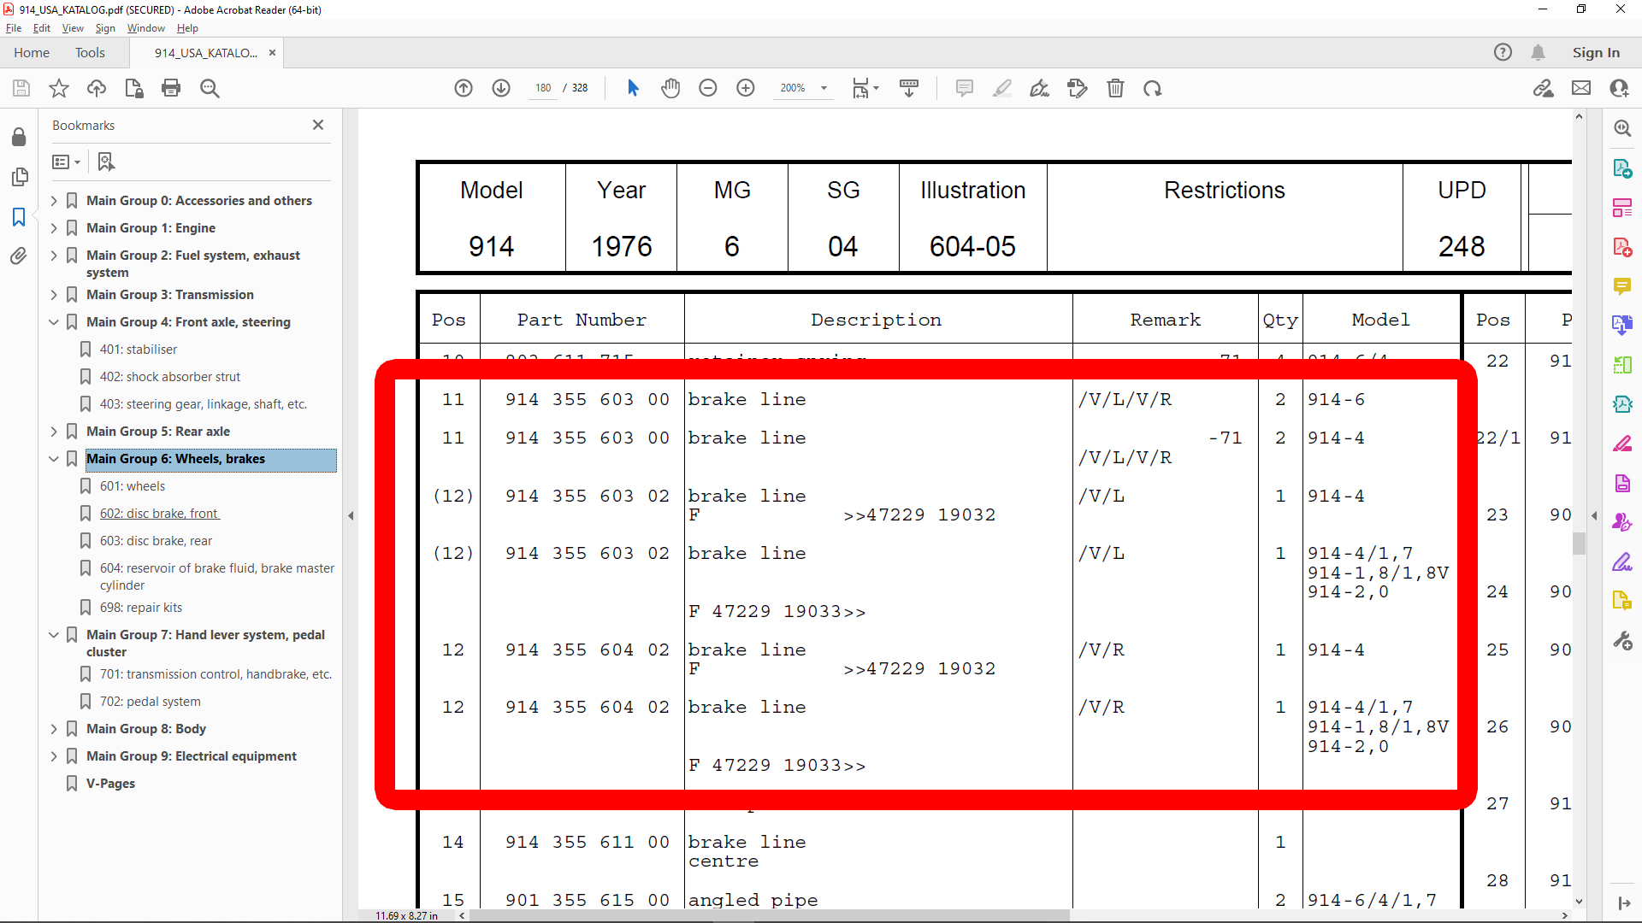Click the print file icon
Screen dimensions: 1642x923
click(171, 88)
